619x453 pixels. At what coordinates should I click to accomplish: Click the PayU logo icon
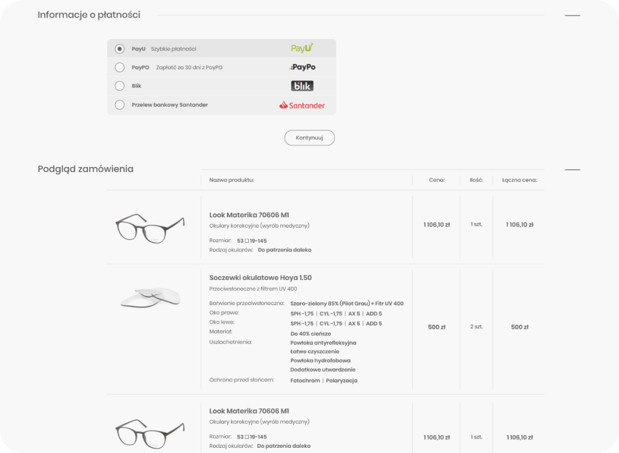(302, 48)
